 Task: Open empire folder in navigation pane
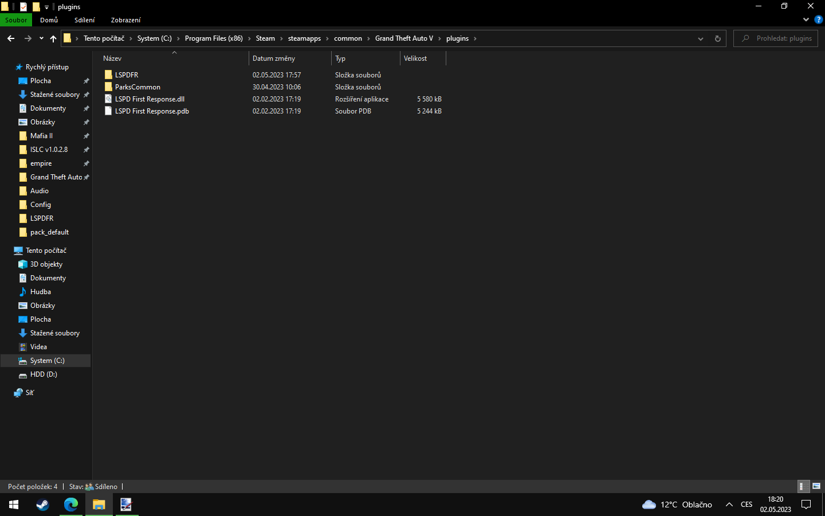(41, 163)
